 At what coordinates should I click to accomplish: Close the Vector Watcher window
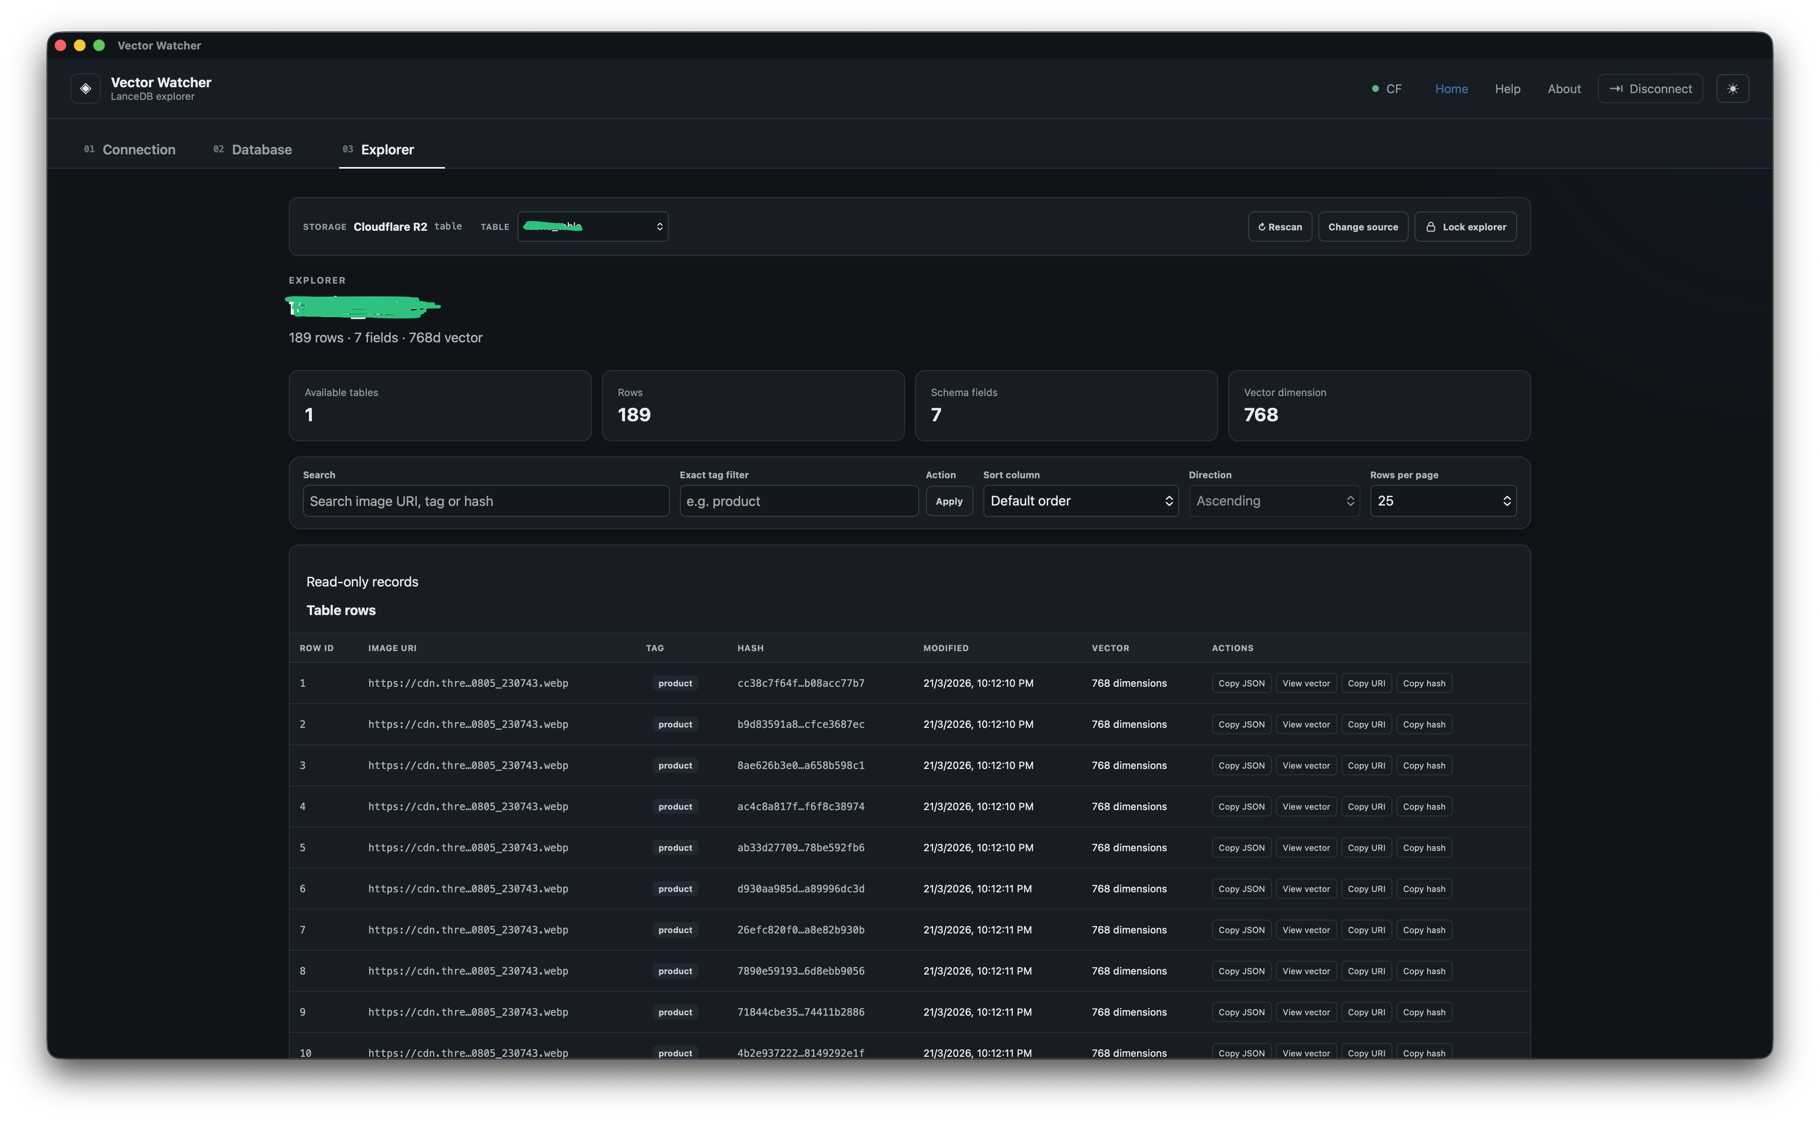pos(61,45)
